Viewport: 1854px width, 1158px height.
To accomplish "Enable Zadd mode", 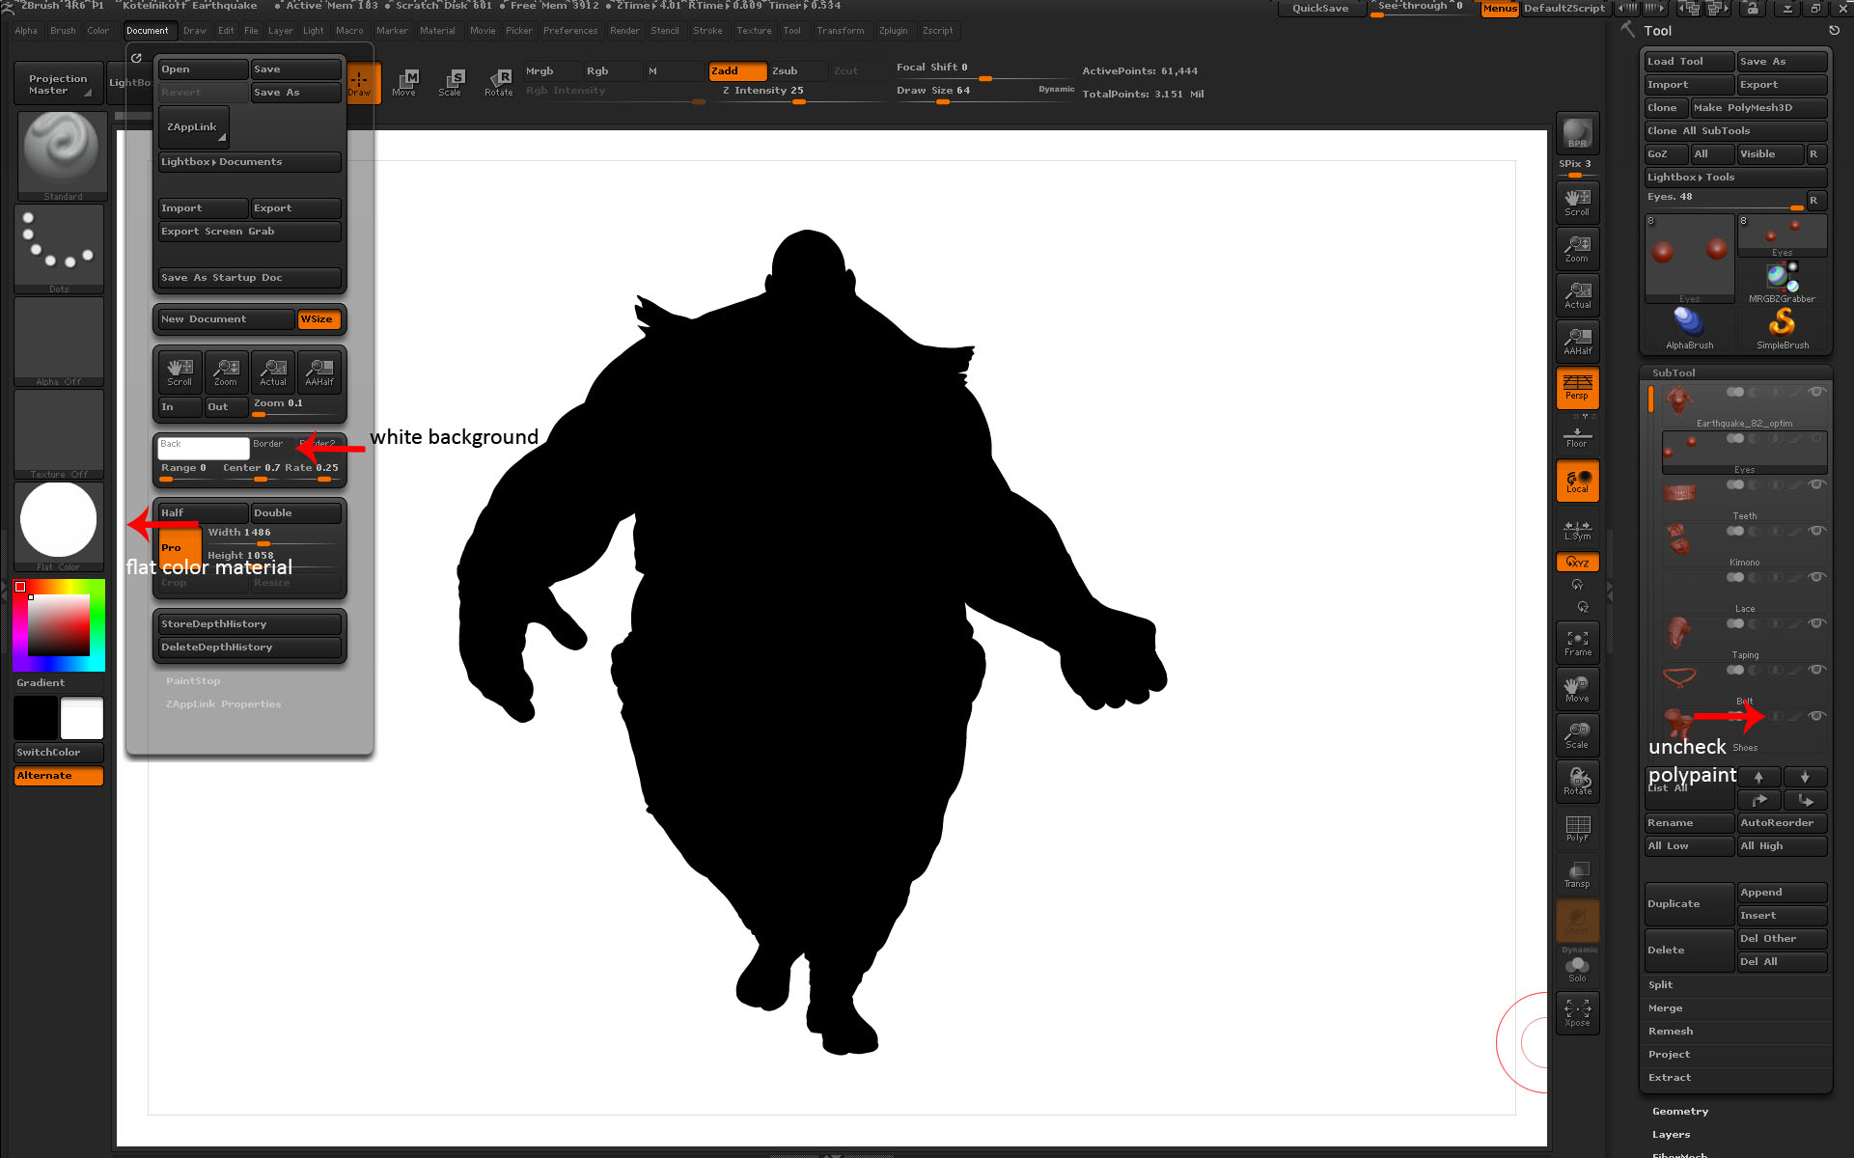I will 737,71.
